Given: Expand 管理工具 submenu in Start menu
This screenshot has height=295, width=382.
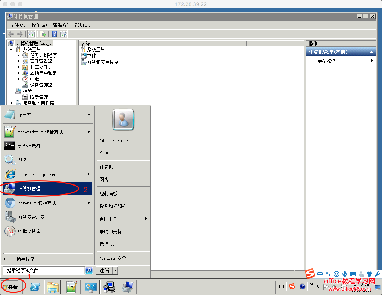Looking at the screenshot, I should [x=123, y=219].
